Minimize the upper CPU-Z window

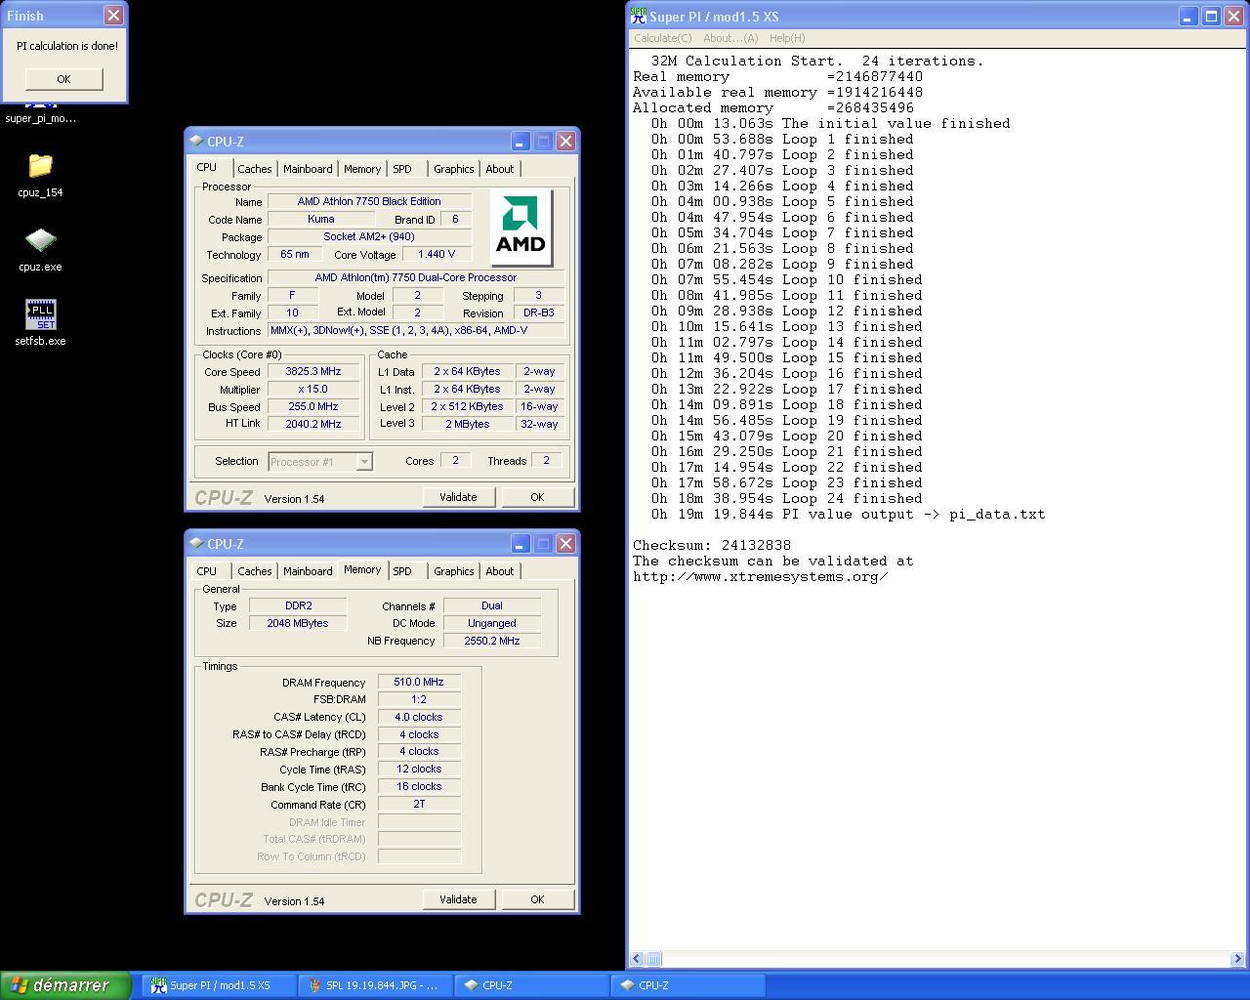[x=520, y=142]
